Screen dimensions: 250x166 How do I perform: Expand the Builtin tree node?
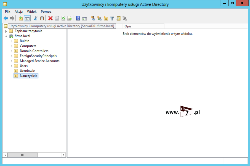pyautogui.click(x=12, y=41)
